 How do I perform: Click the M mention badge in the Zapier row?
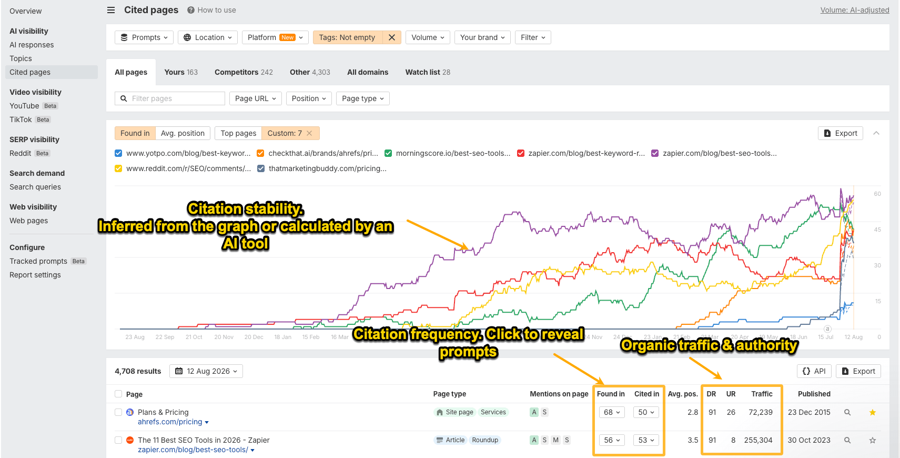pyautogui.click(x=555, y=440)
